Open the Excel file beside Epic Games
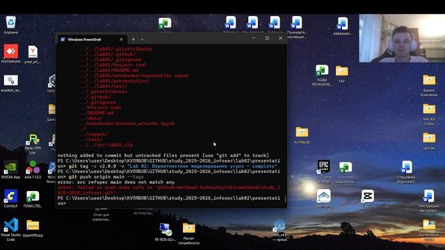 pos(346,172)
